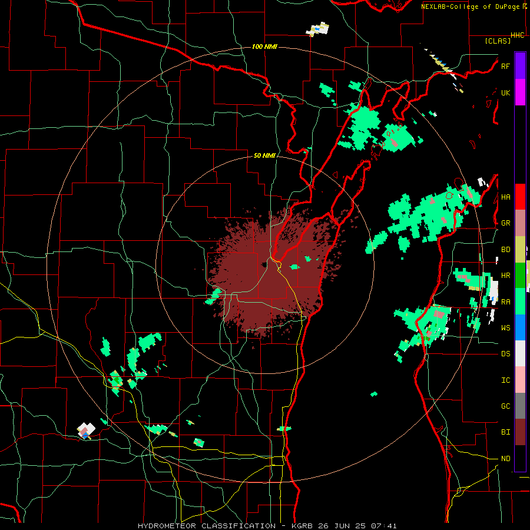
Task: Click the DS legend label
Action: 506,354
